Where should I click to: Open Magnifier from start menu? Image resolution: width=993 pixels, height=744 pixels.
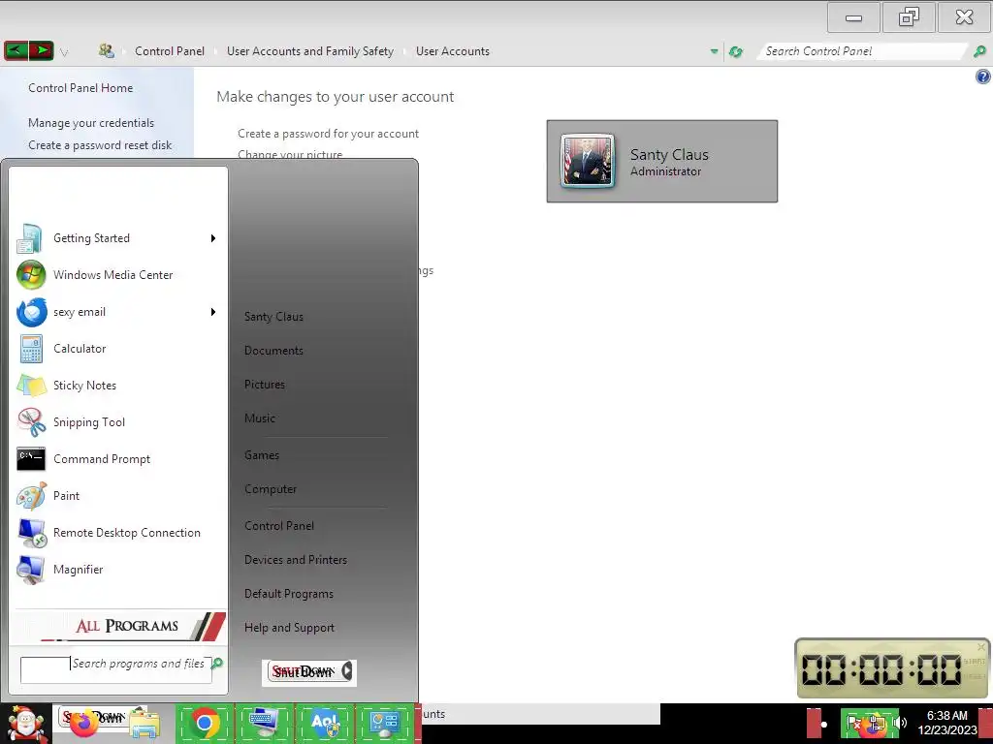[x=117, y=570]
